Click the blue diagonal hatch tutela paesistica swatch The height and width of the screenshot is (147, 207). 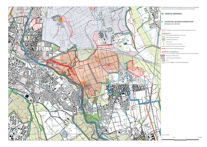point(164,53)
